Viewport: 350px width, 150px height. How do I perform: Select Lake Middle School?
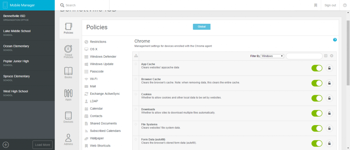(27, 33)
